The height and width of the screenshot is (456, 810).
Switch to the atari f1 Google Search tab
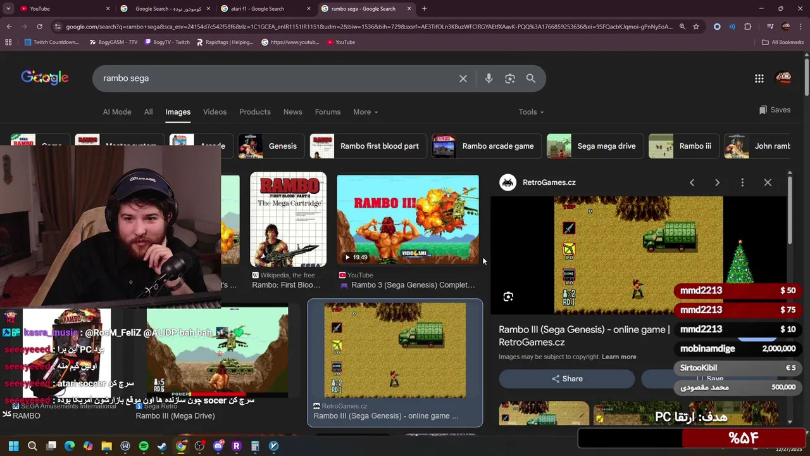pyautogui.click(x=266, y=9)
